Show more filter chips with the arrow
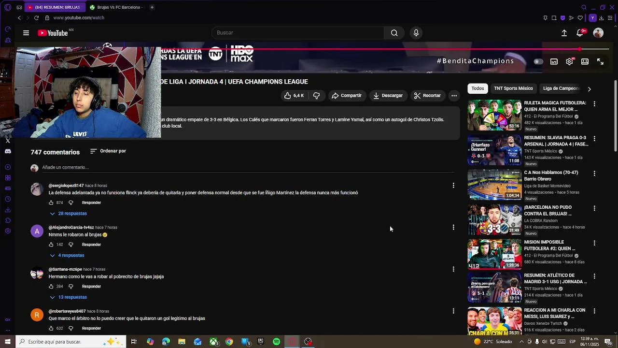This screenshot has width=618, height=348. pos(589,89)
